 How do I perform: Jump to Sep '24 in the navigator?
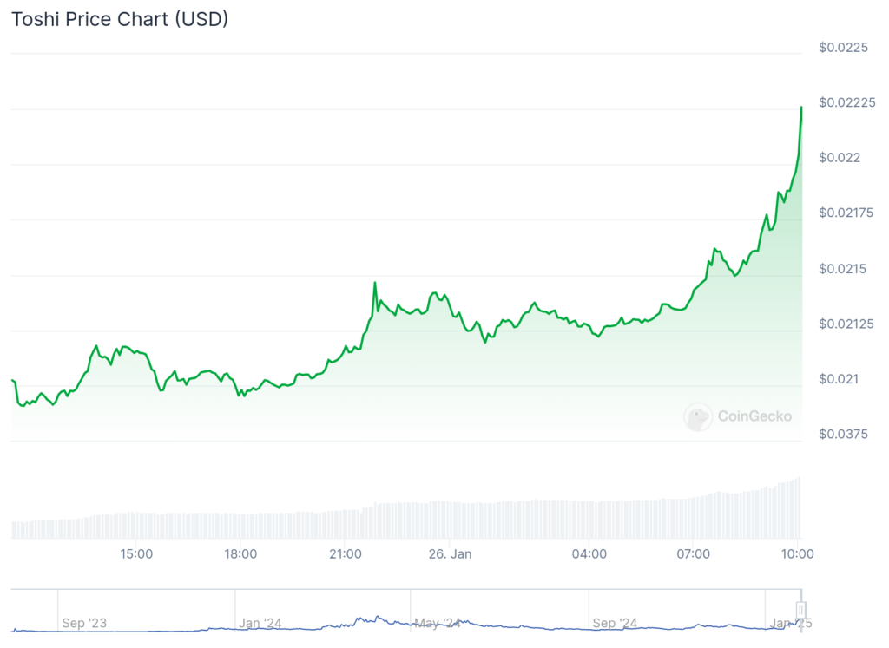616,623
